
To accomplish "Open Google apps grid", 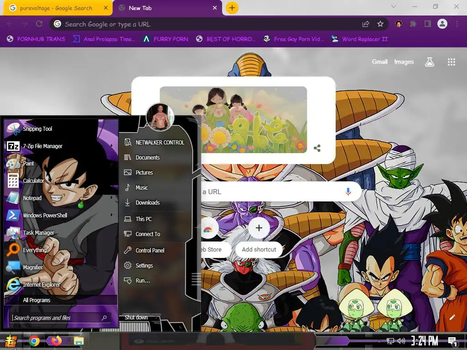I will 451,62.
